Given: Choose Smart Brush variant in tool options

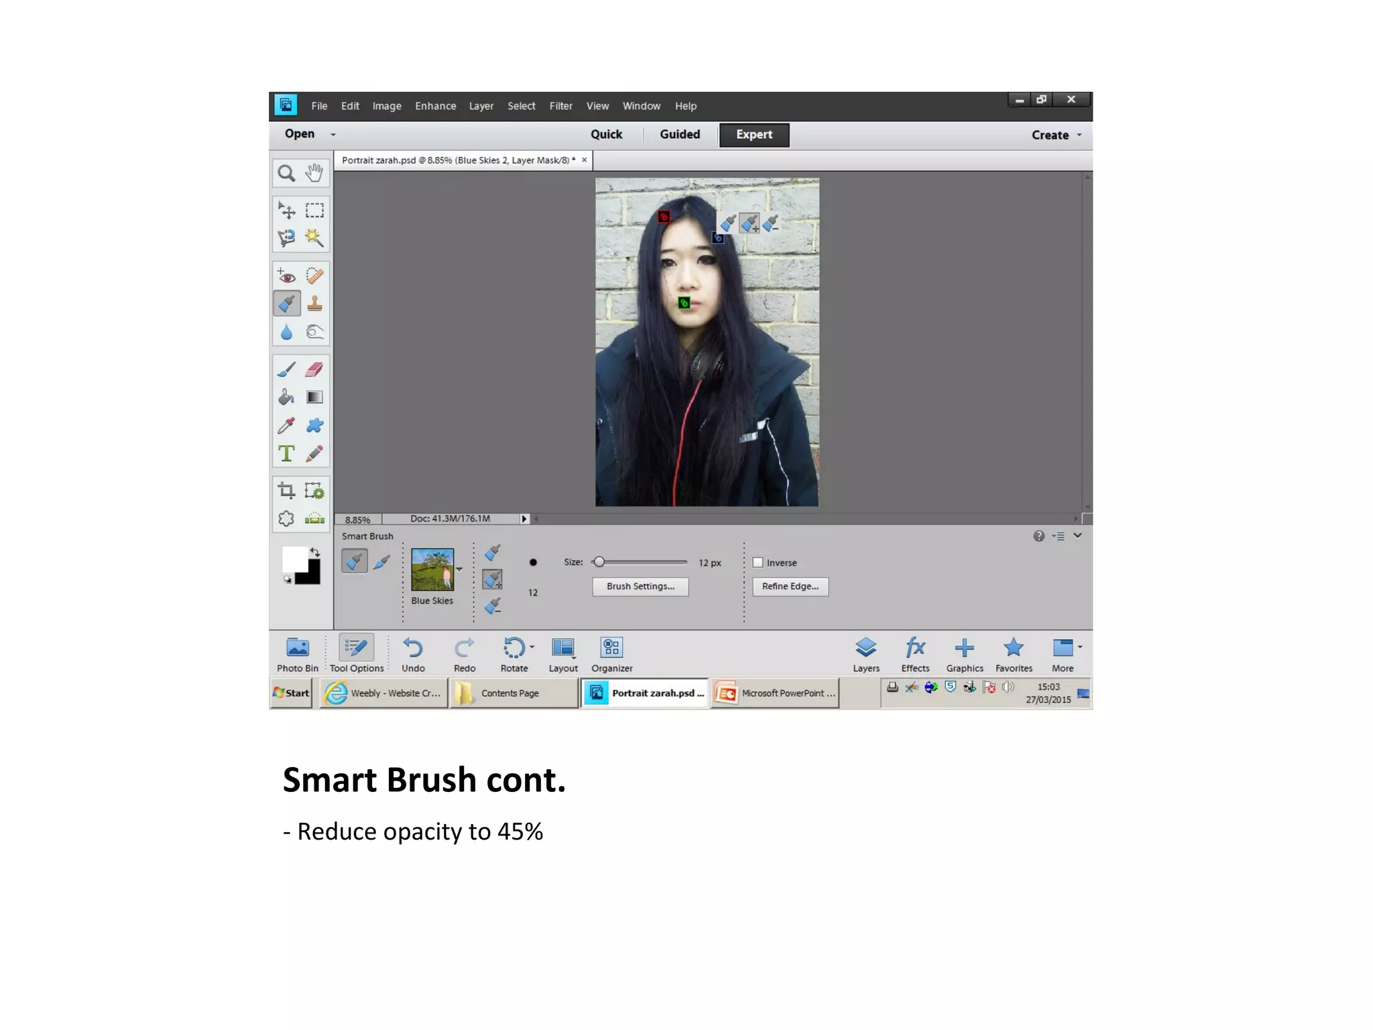Looking at the screenshot, I should click(x=355, y=561).
